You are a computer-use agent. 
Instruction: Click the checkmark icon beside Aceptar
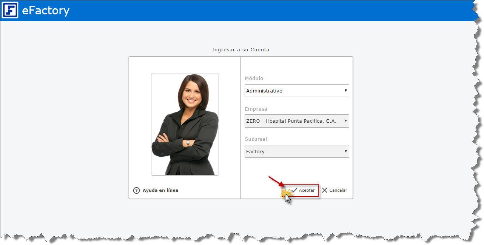(x=294, y=190)
